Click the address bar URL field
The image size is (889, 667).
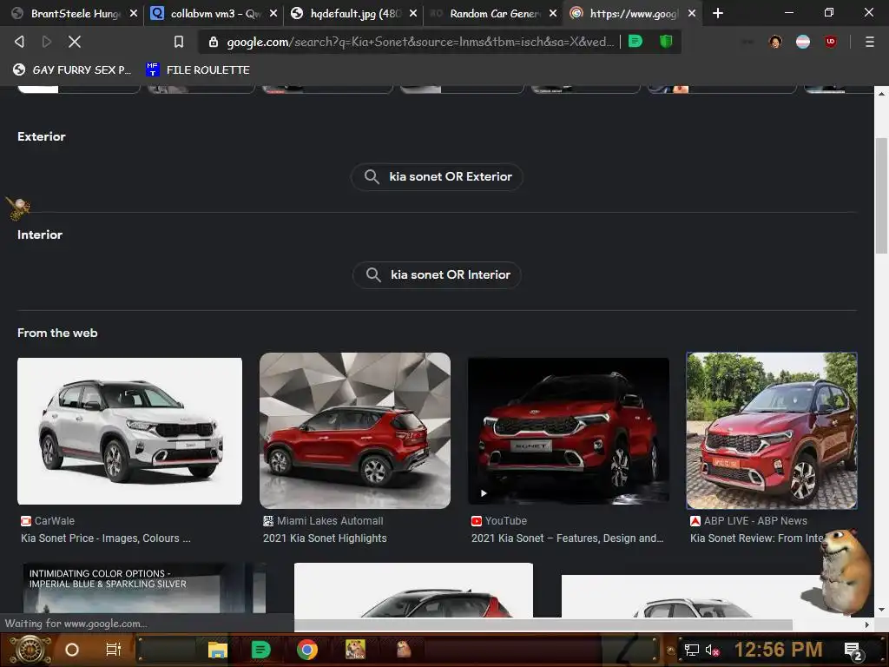(419, 42)
